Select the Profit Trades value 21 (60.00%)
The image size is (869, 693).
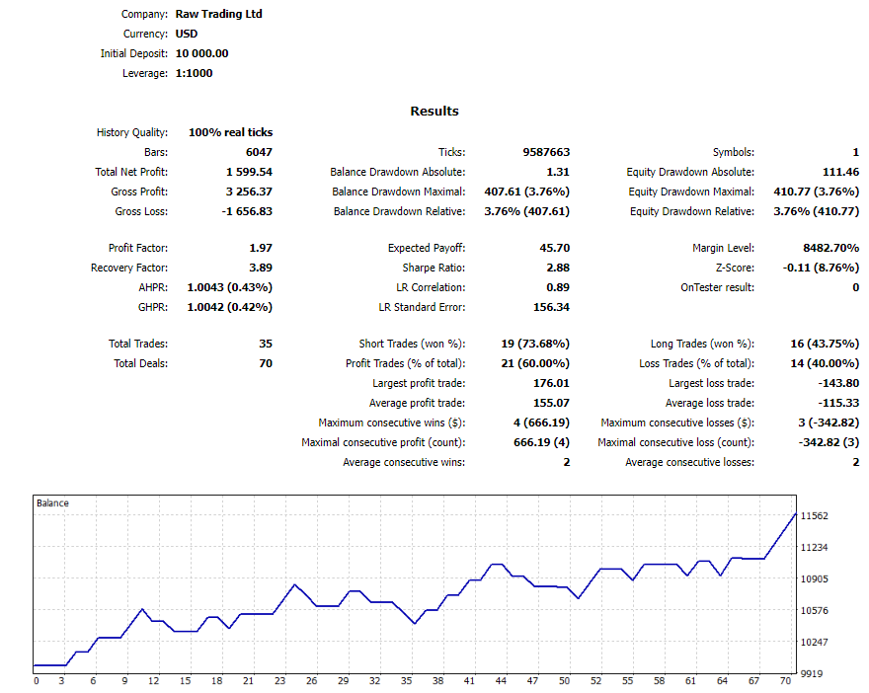tap(535, 363)
